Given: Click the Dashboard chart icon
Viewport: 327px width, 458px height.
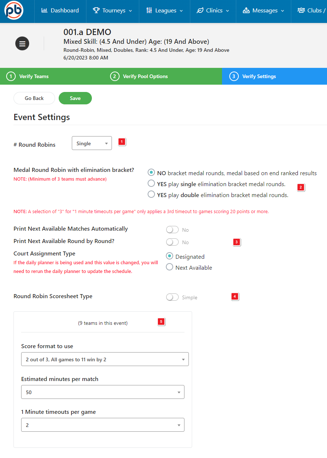Looking at the screenshot, I should point(44,11).
